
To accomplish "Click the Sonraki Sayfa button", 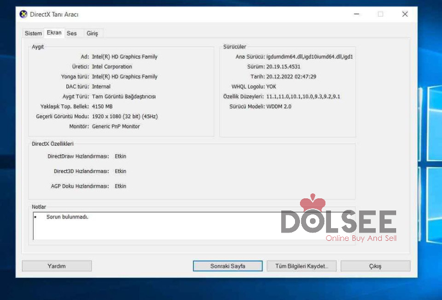I will click(x=228, y=266).
